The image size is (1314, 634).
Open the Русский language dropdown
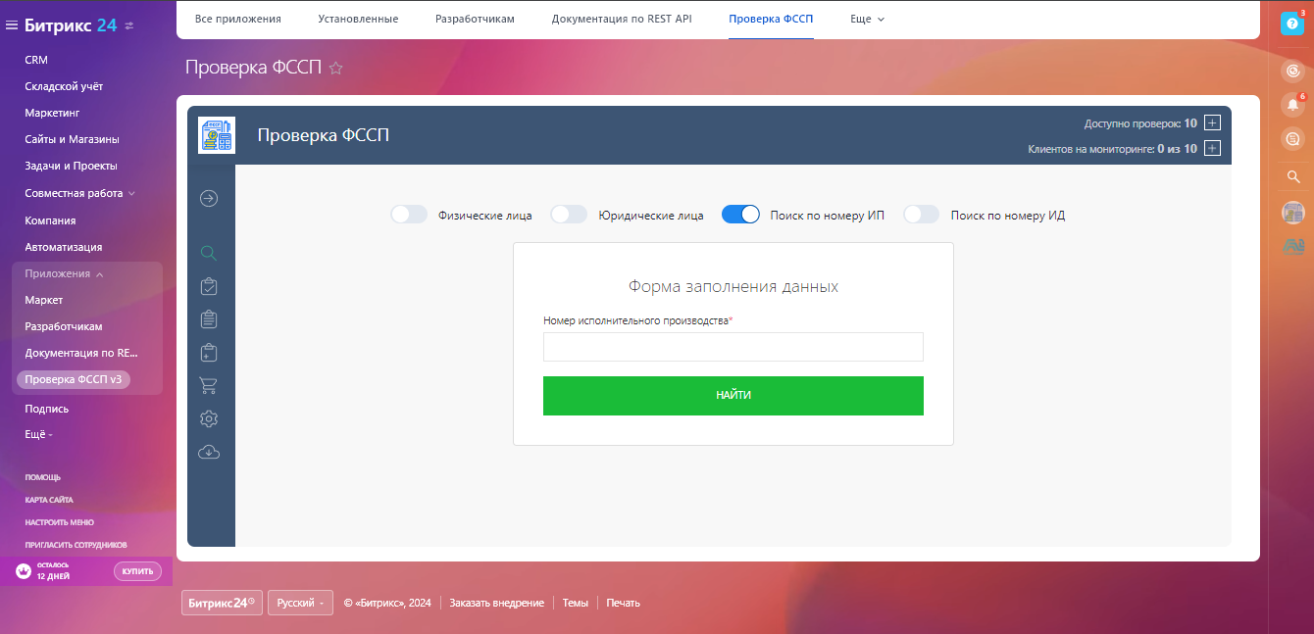coord(300,603)
